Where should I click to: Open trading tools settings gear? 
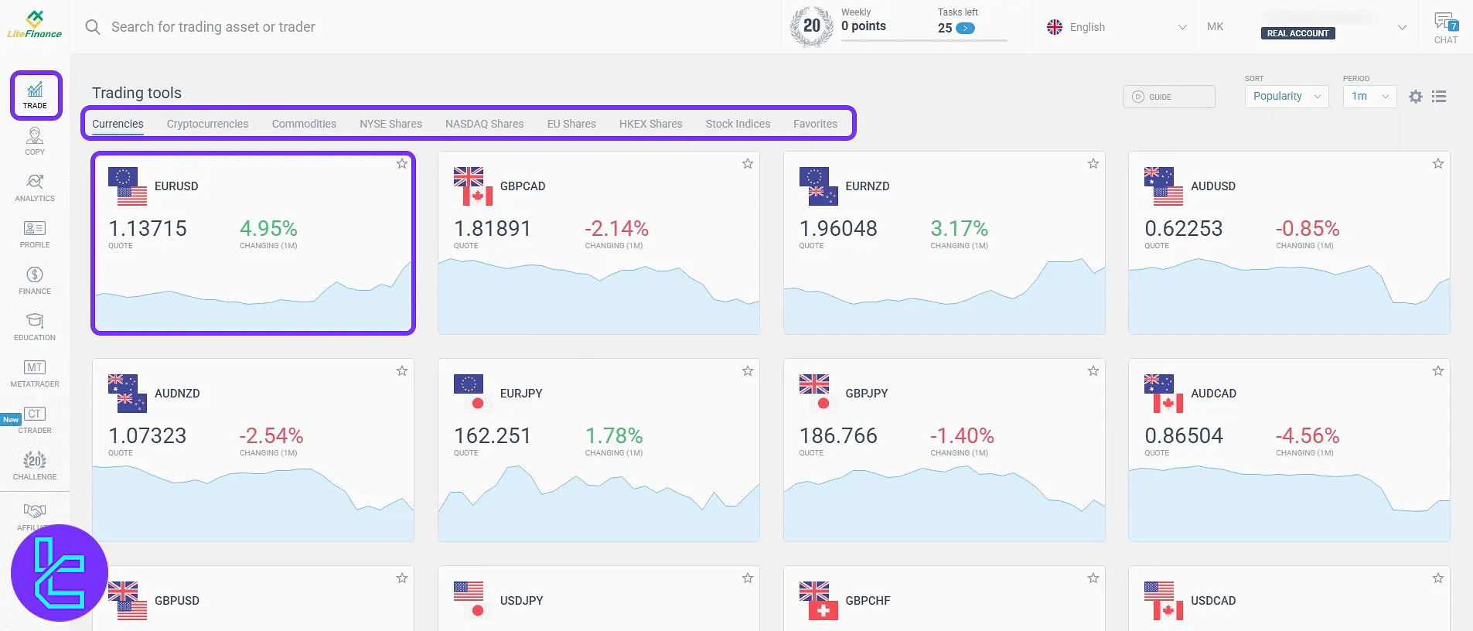pos(1416,97)
